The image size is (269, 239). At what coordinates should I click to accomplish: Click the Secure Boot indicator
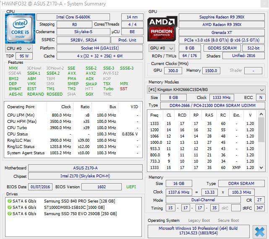point(228,221)
